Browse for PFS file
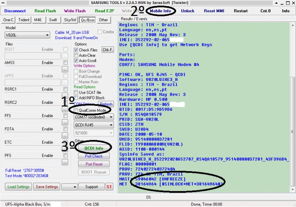Viewport: 296px width, 207px height. click(x=65, y=162)
